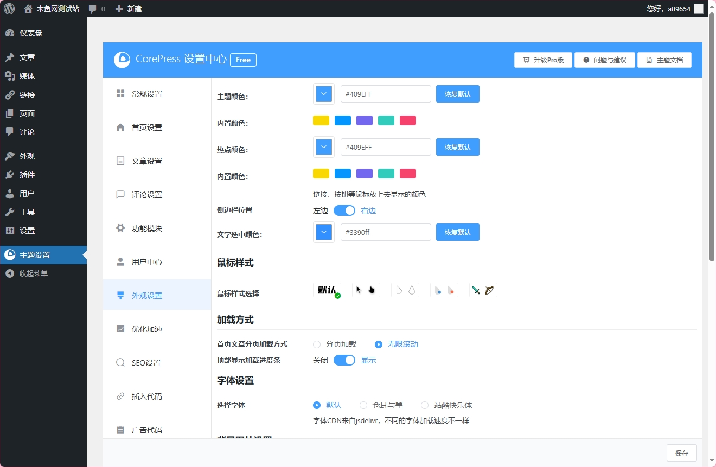The height and width of the screenshot is (467, 716).
Task: Select the 默认 font radio option
Action: point(317,405)
